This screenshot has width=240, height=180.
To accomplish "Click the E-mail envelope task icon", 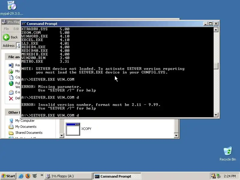I will [11, 92].
